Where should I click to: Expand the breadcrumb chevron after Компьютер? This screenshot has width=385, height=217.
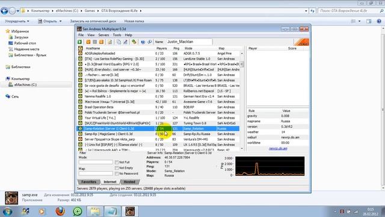point(52,11)
